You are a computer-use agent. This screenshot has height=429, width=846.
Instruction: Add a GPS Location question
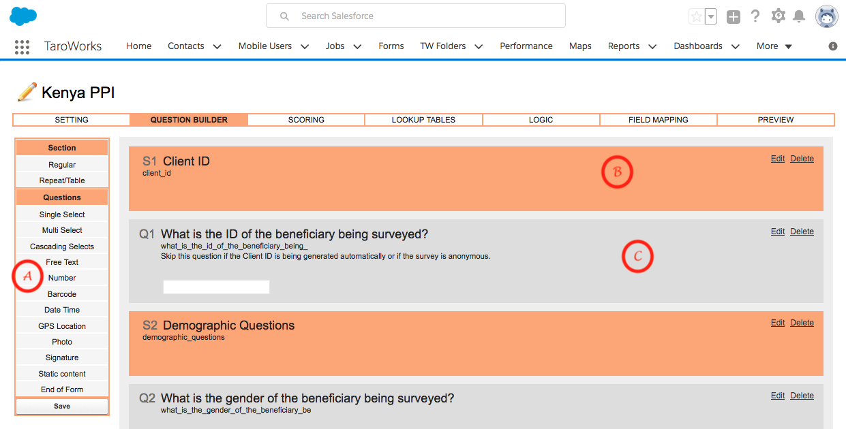point(62,326)
